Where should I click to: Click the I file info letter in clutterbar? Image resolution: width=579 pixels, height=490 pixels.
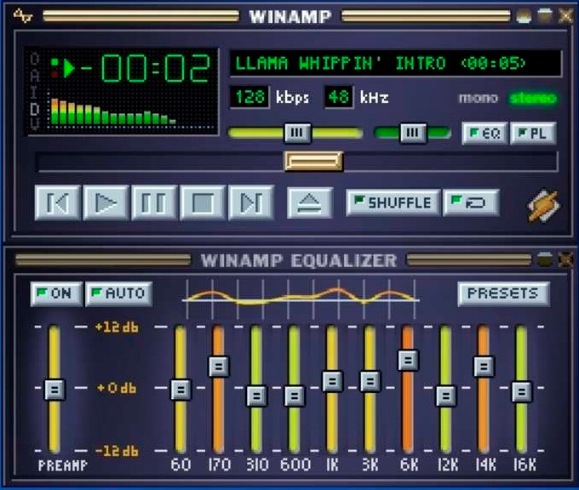coord(35,92)
